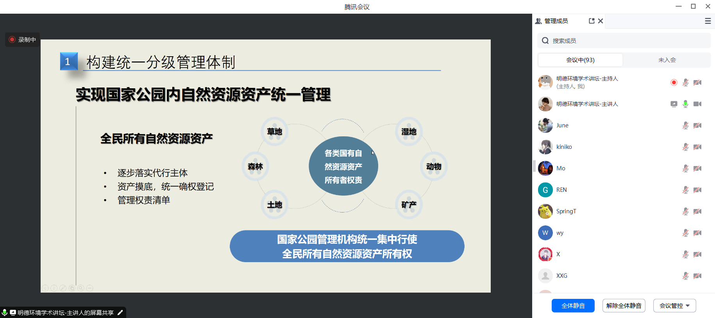
Task: Click the panel divider resize handle
Action: point(534,166)
